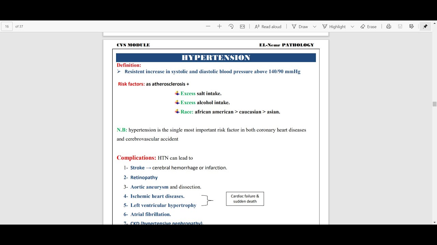This screenshot has height=245, width=437.
Task: Zoom out using the minus icon
Action: tap(208, 26)
